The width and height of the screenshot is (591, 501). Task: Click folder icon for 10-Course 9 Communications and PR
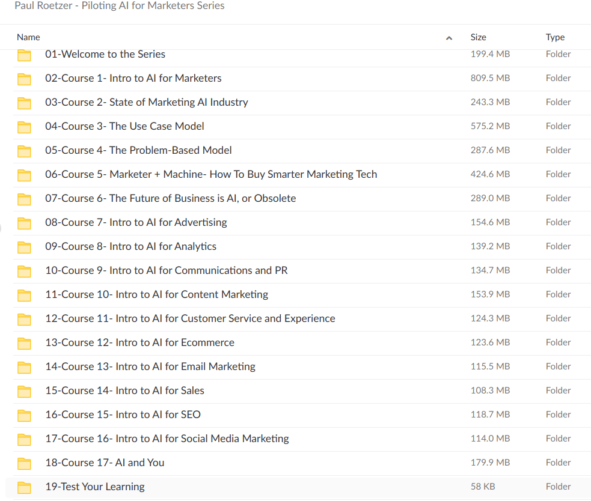coord(24,271)
